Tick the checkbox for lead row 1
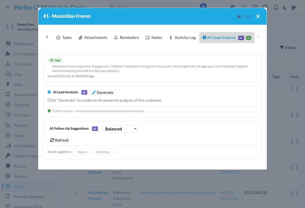The width and height of the screenshot is (305, 208). pyautogui.click(x=69, y=193)
